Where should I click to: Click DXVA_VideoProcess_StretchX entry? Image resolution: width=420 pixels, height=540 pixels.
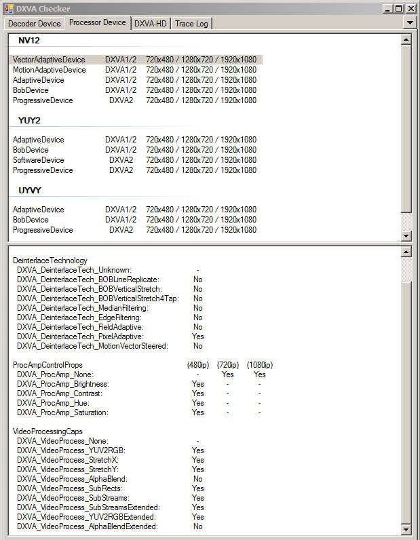pos(68,460)
